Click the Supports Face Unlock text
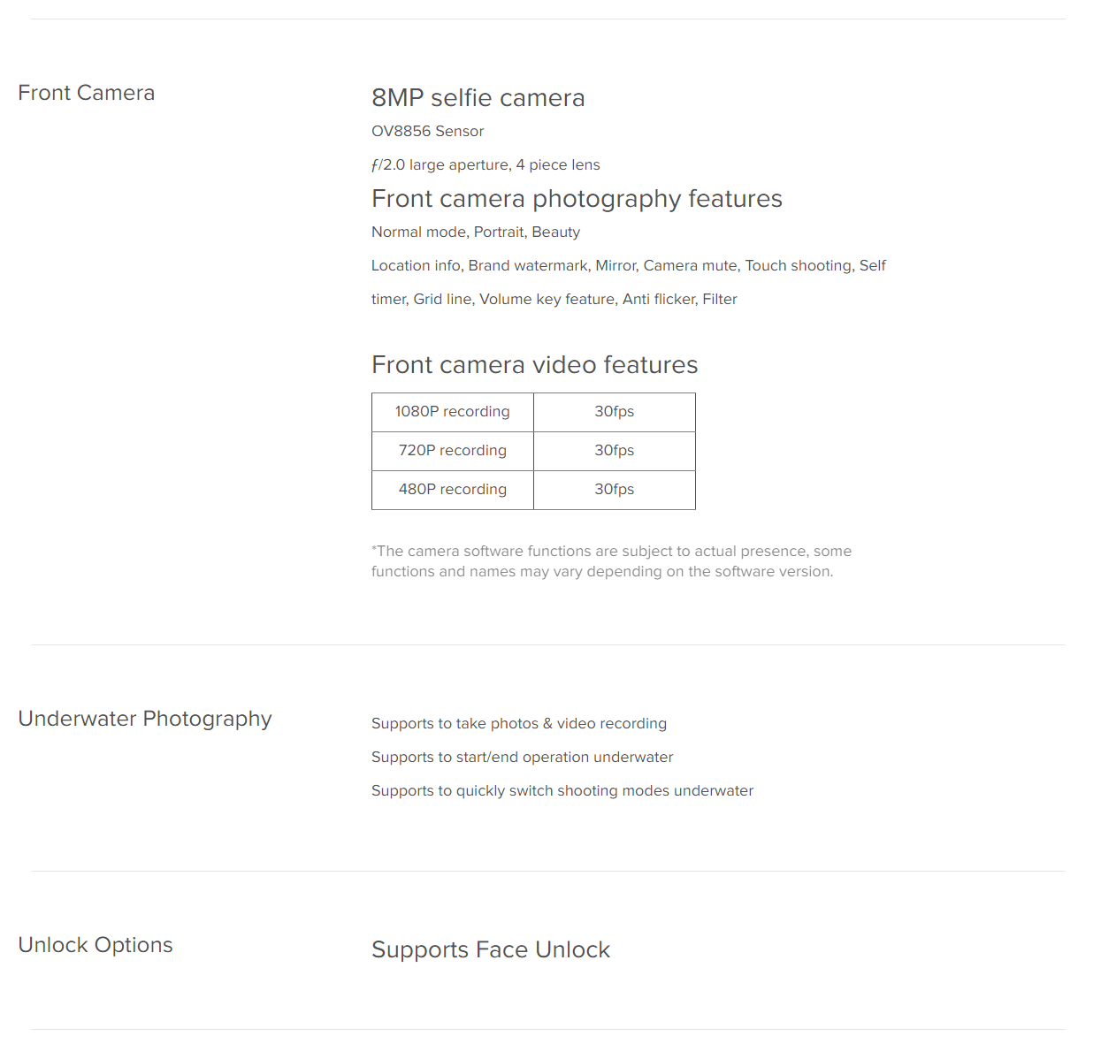This screenshot has width=1101, height=1044. click(x=491, y=949)
